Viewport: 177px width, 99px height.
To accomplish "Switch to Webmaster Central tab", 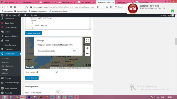I will (67, 2).
